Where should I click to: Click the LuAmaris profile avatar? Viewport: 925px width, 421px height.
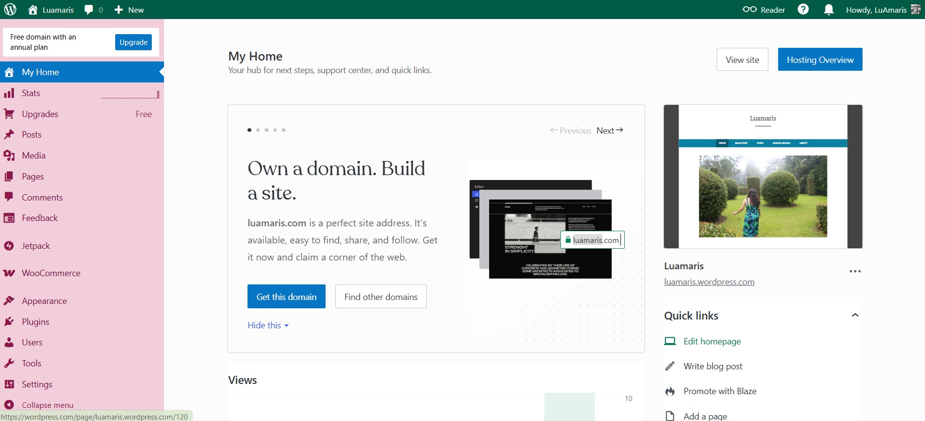click(x=916, y=9)
